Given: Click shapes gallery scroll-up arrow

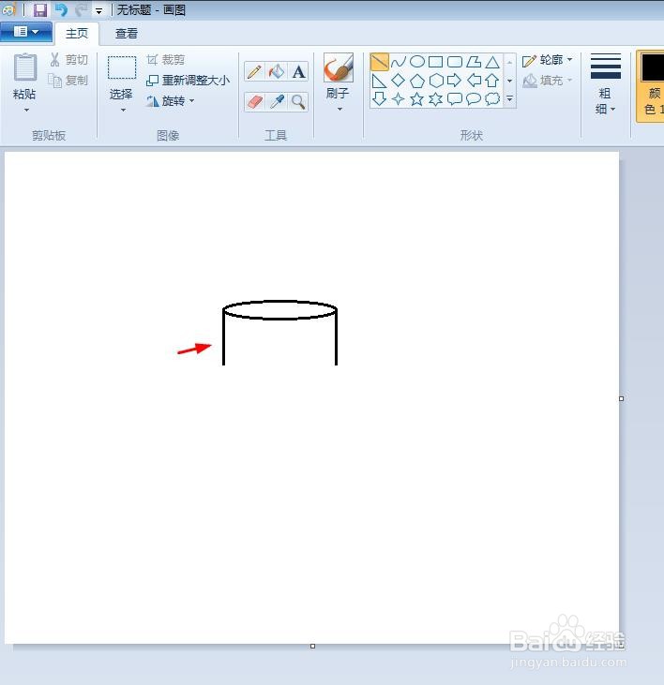Looking at the screenshot, I should [x=509, y=63].
